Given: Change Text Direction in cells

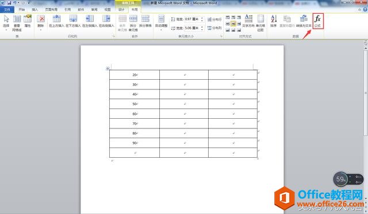Looking at the screenshot, I should (x=248, y=21).
